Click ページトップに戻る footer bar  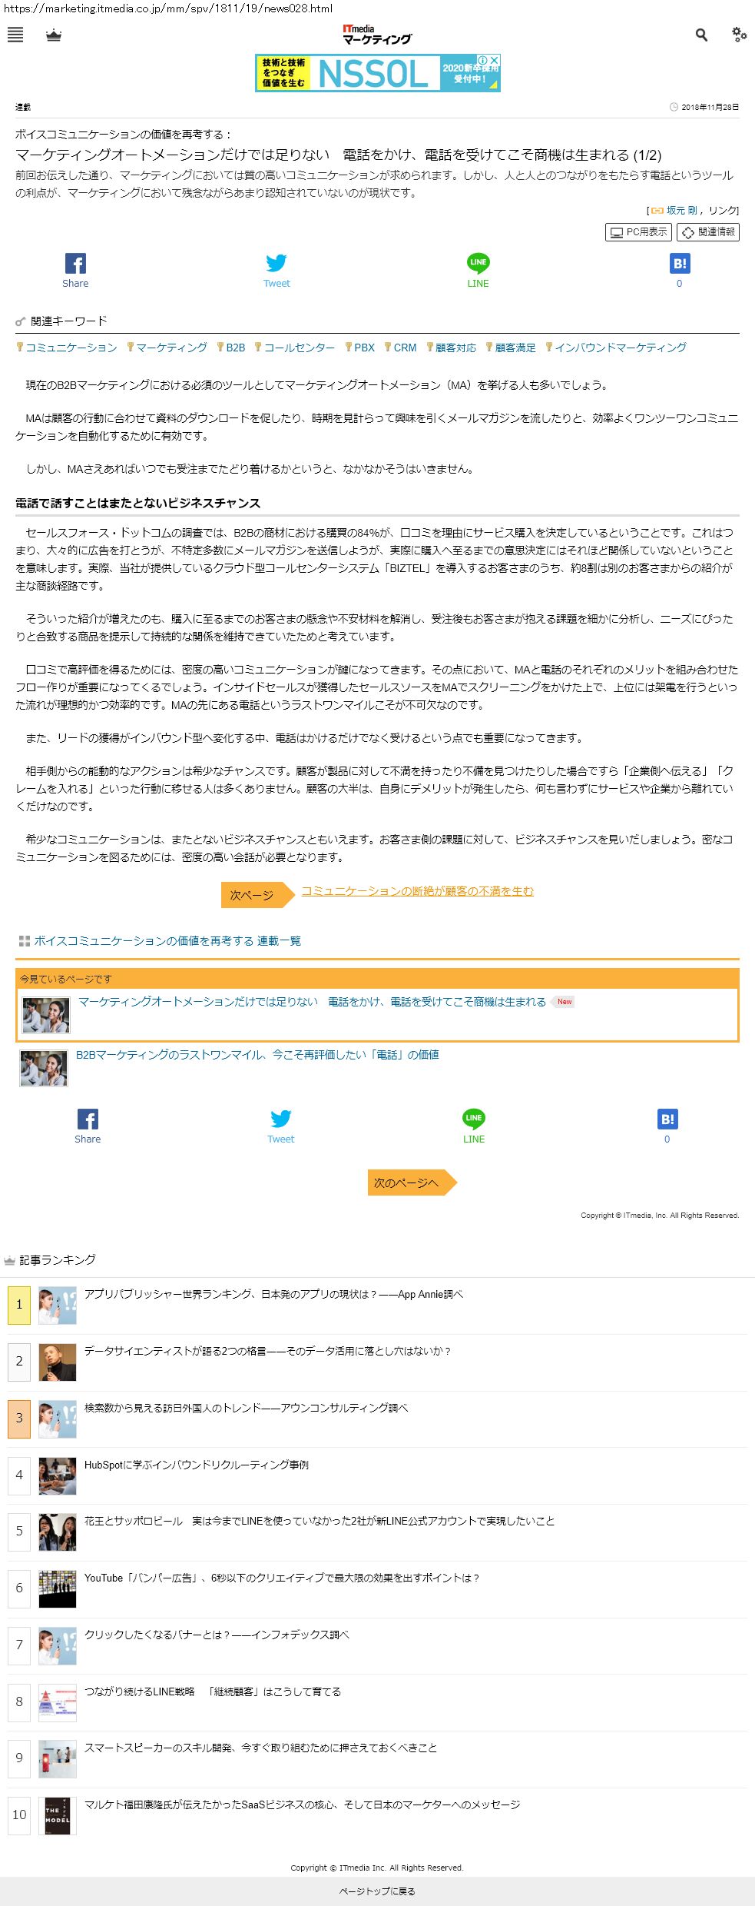377,1891
